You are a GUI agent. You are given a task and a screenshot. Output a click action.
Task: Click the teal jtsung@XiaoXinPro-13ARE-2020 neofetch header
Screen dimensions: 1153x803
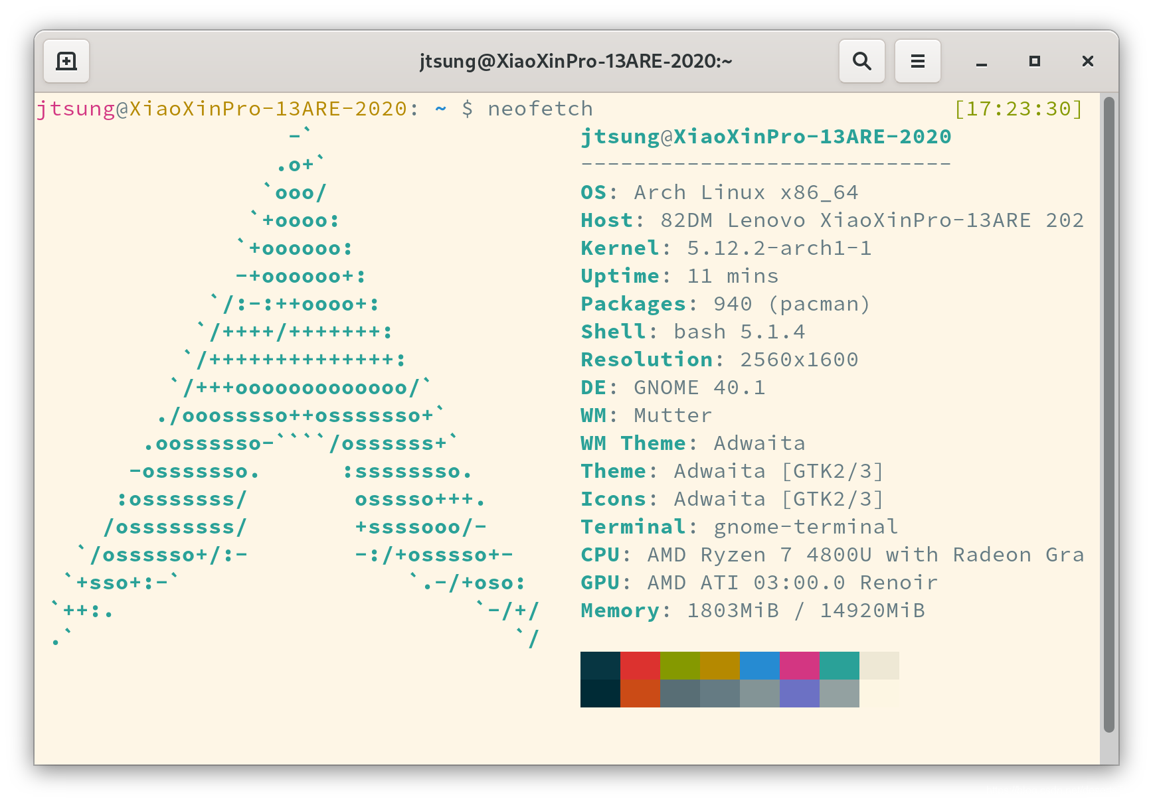766,137
